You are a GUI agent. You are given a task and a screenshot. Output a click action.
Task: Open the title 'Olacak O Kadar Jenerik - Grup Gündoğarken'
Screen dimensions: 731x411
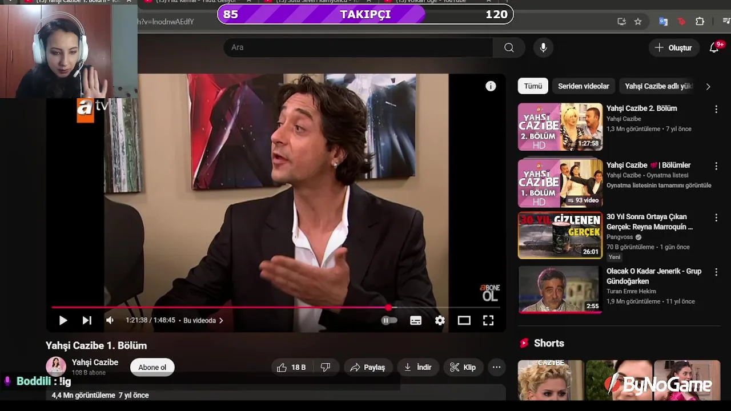[x=654, y=276]
